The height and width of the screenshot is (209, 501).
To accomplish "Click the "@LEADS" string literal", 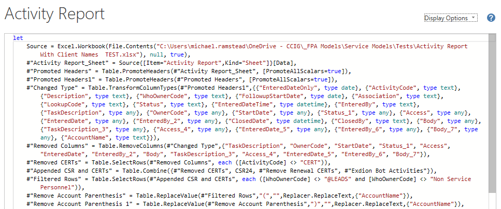I will pos(338,179).
